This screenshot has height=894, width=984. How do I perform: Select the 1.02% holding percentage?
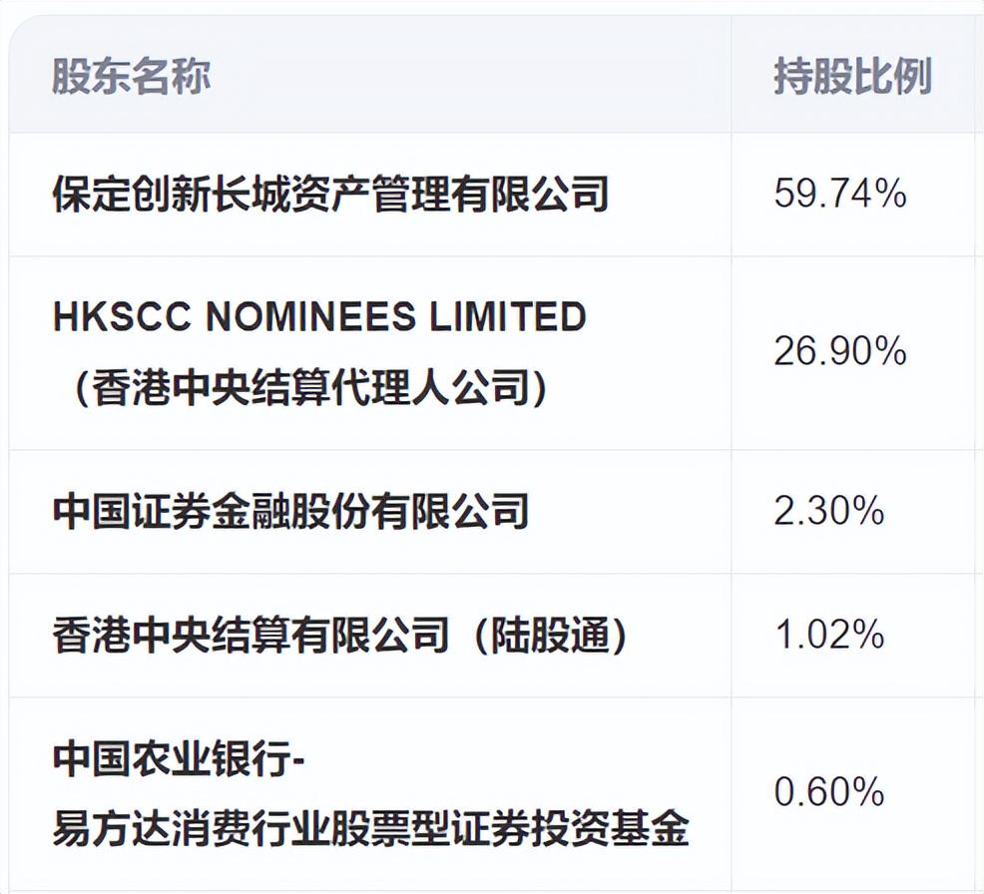(x=828, y=636)
